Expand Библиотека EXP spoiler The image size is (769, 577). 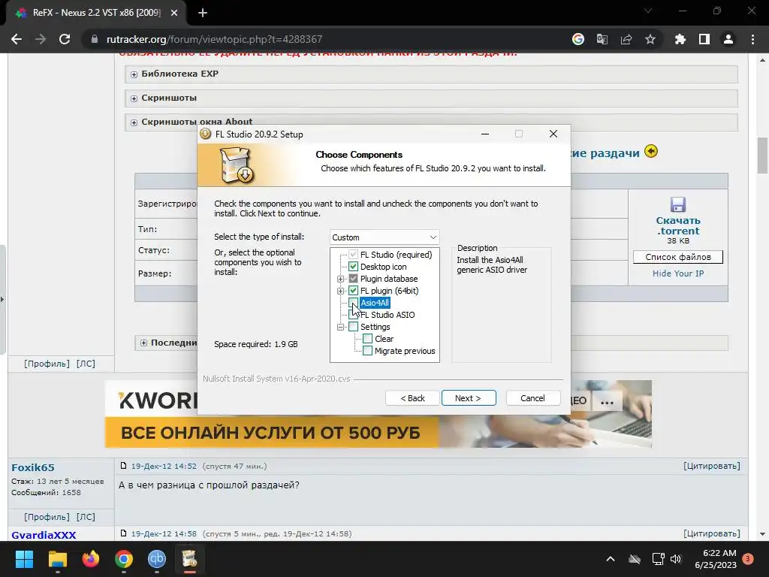pos(134,74)
